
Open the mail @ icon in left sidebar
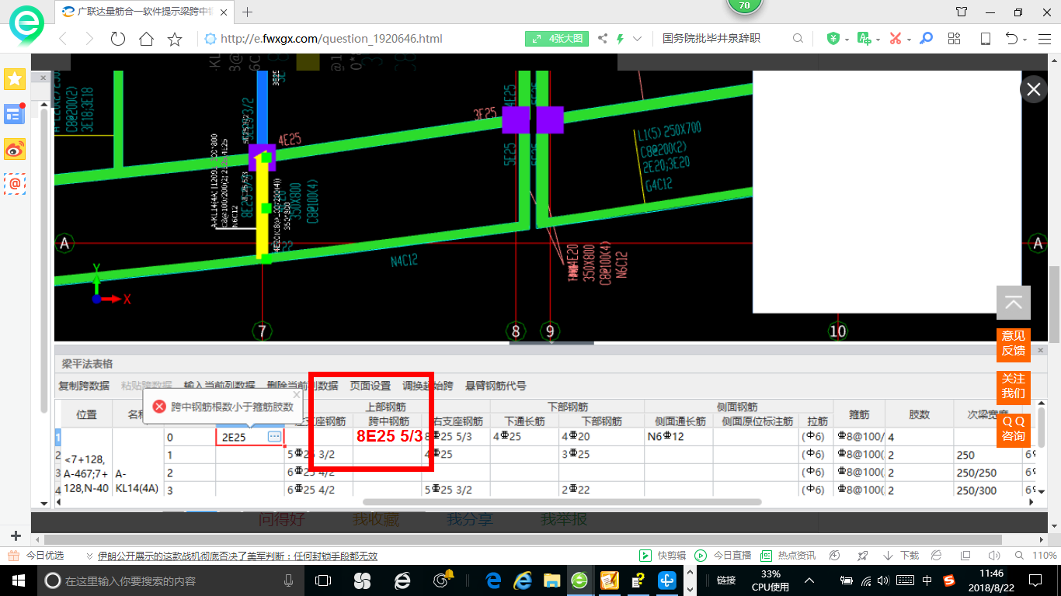15,184
